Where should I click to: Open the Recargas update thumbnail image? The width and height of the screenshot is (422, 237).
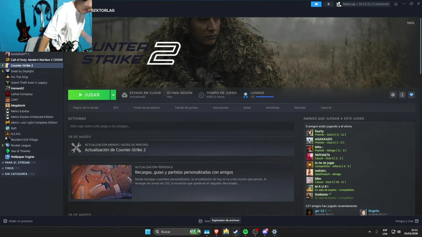pos(101,182)
